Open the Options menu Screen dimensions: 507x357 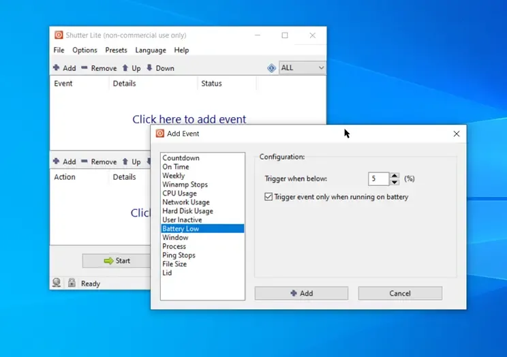click(x=84, y=50)
